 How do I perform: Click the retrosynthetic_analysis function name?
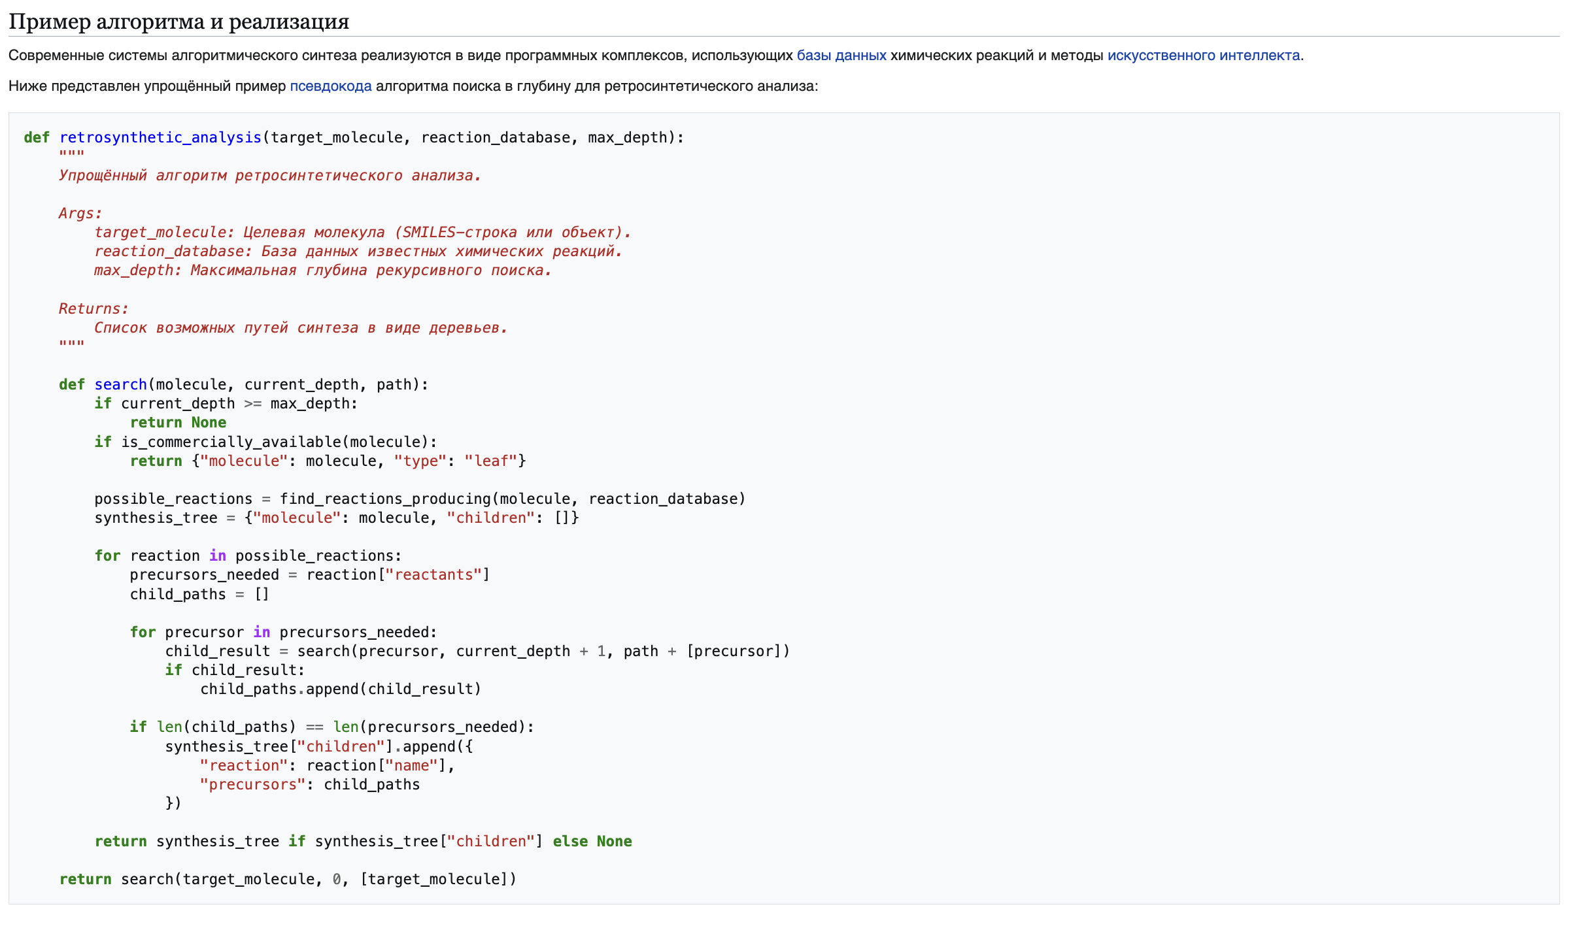[x=160, y=137]
